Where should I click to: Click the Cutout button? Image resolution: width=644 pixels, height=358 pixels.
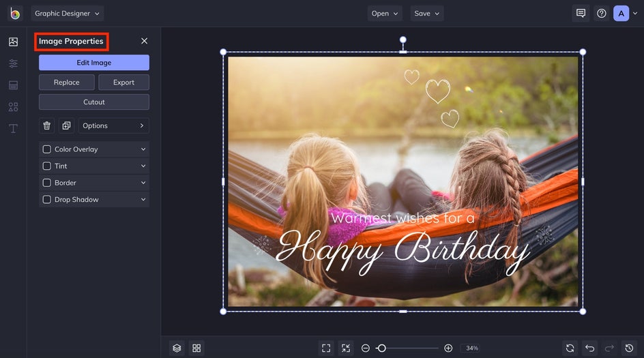[x=94, y=102]
